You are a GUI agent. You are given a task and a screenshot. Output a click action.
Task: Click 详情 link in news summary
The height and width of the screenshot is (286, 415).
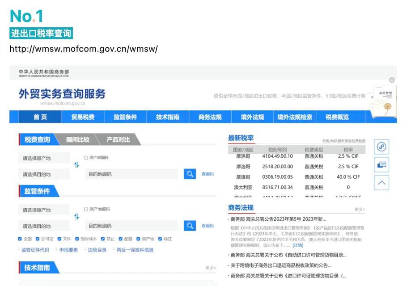click(x=298, y=245)
